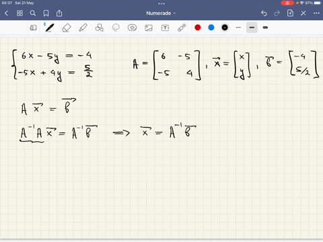Viewport: 323px width, 242px height.
Task: Add a new page
Action: pyautogui.click(x=290, y=13)
